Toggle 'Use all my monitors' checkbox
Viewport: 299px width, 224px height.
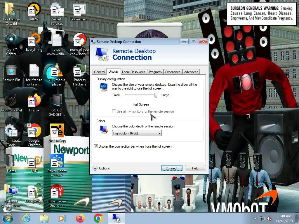tap(114, 111)
